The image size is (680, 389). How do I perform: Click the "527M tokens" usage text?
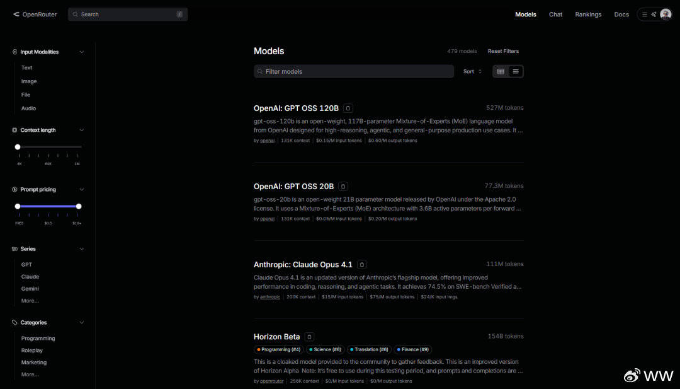click(x=505, y=108)
